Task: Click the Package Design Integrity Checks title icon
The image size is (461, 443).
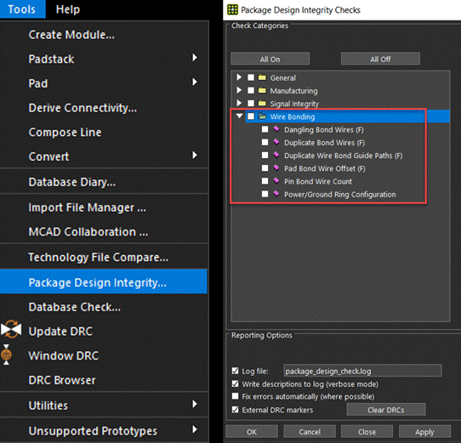Action: pyautogui.click(x=232, y=9)
